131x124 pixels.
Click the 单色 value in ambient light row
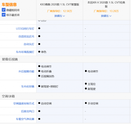coord(44,52)
